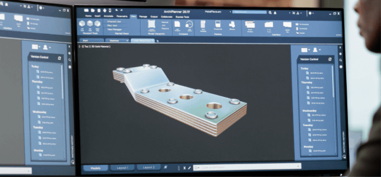Switch to Right View cube icon
The image size is (381, 177).
(x=97, y=23)
